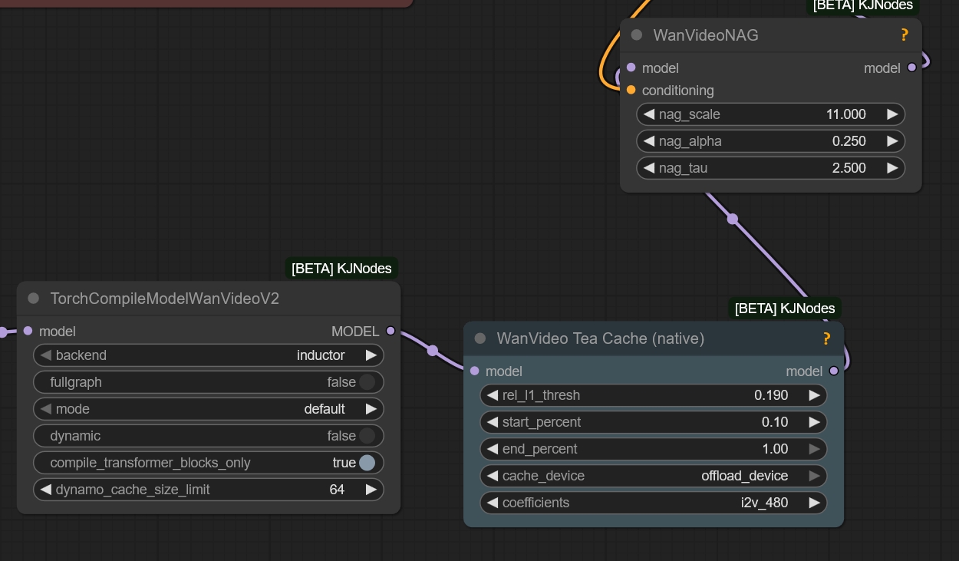The height and width of the screenshot is (561, 959).
Task: Increase rel_l1_thresh with right arrow
Action: [814, 395]
